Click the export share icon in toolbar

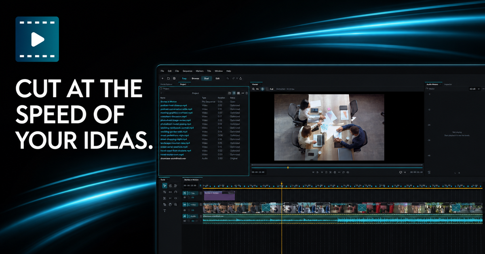(x=240, y=78)
